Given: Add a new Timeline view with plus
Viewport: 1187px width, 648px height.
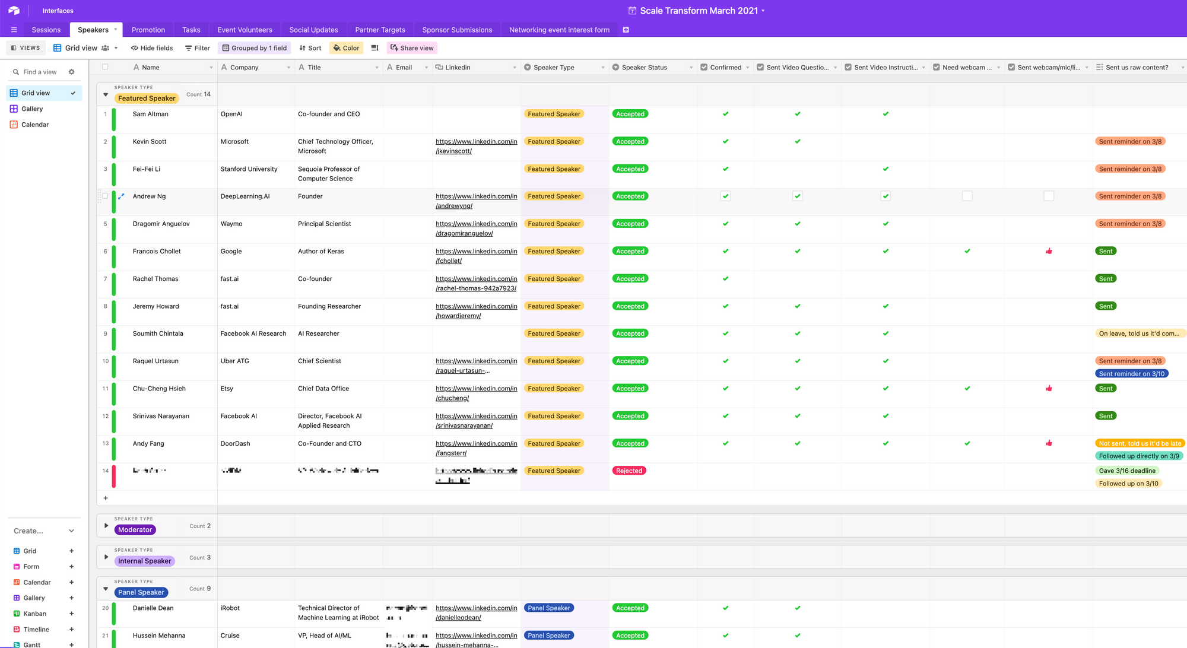Looking at the screenshot, I should 71,630.
